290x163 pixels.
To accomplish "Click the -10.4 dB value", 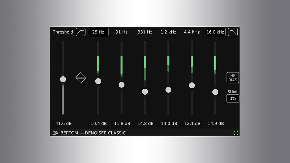I will coord(98,124).
